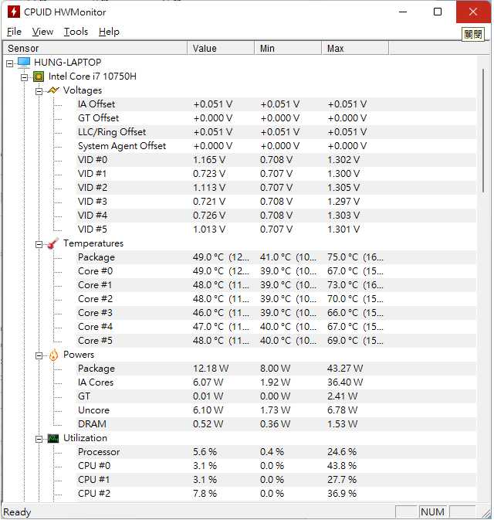Click the Max column header
The width and height of the screenshot is (494, 520).
pos(356,49)
